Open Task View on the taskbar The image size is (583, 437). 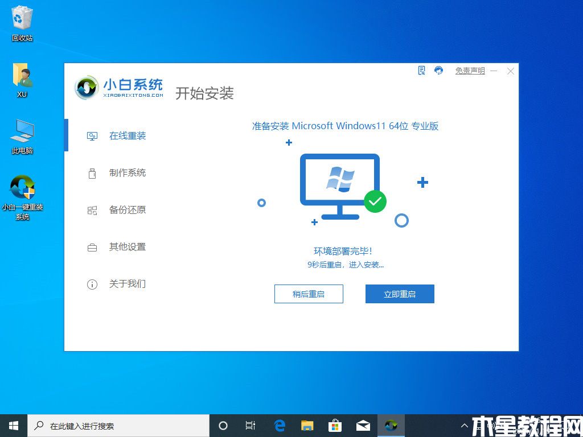tap(251, 426)
